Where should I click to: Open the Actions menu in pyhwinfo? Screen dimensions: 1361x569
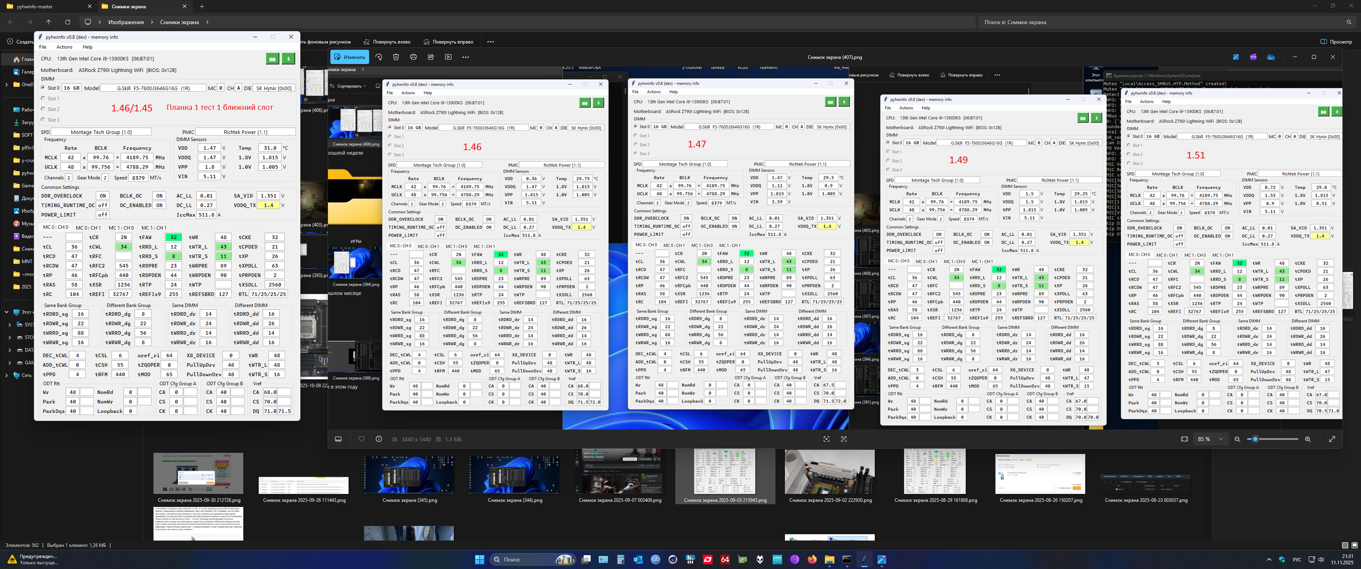pos(64,47)
